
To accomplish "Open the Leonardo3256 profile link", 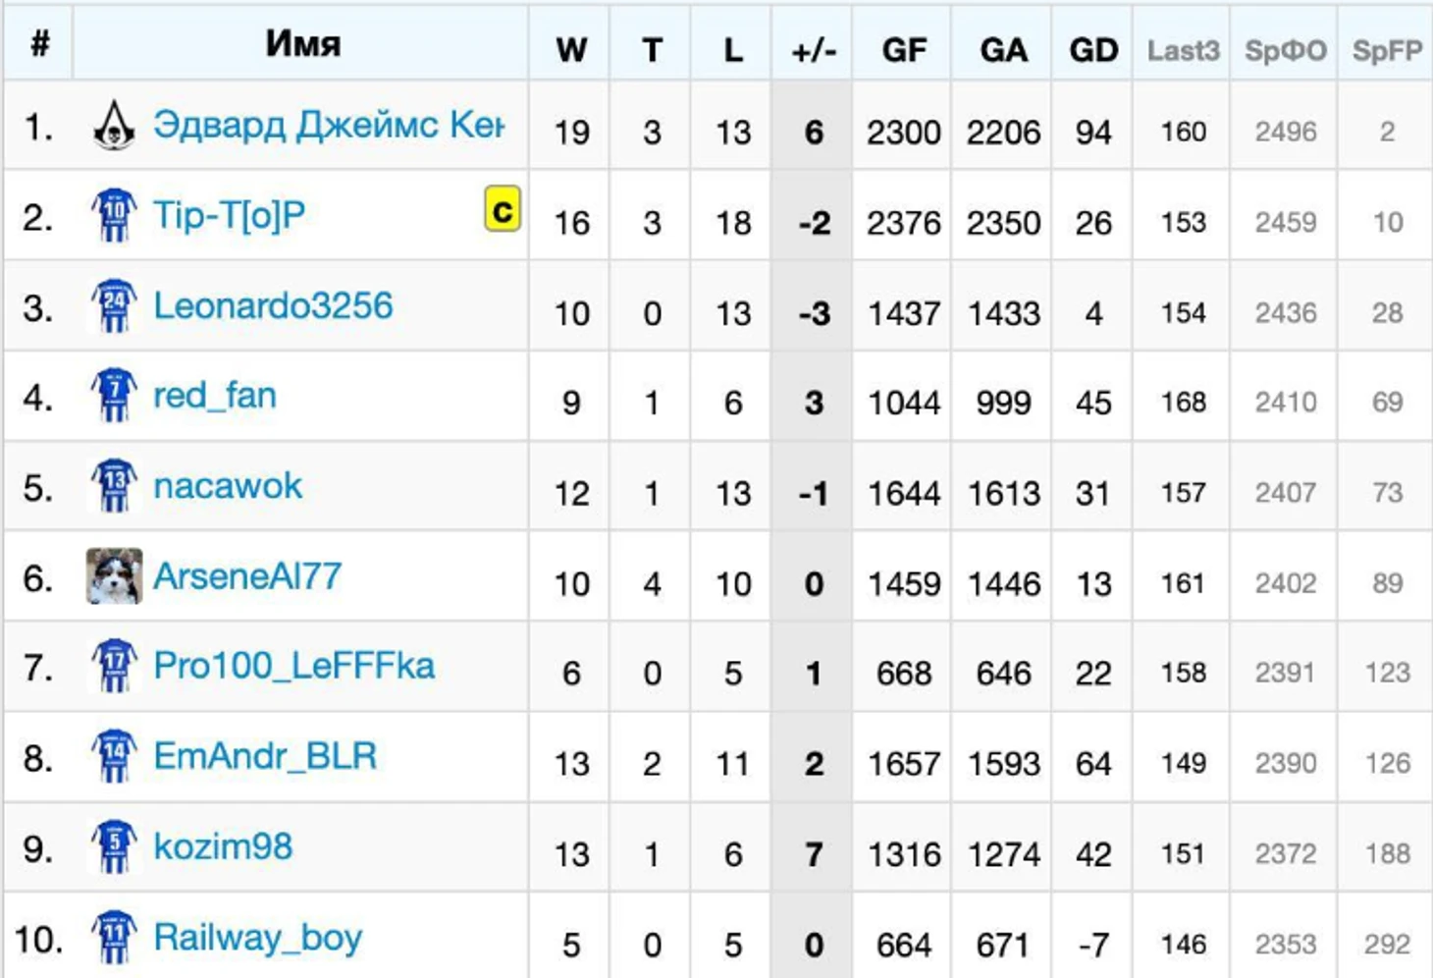I will (x=273, y=305).
